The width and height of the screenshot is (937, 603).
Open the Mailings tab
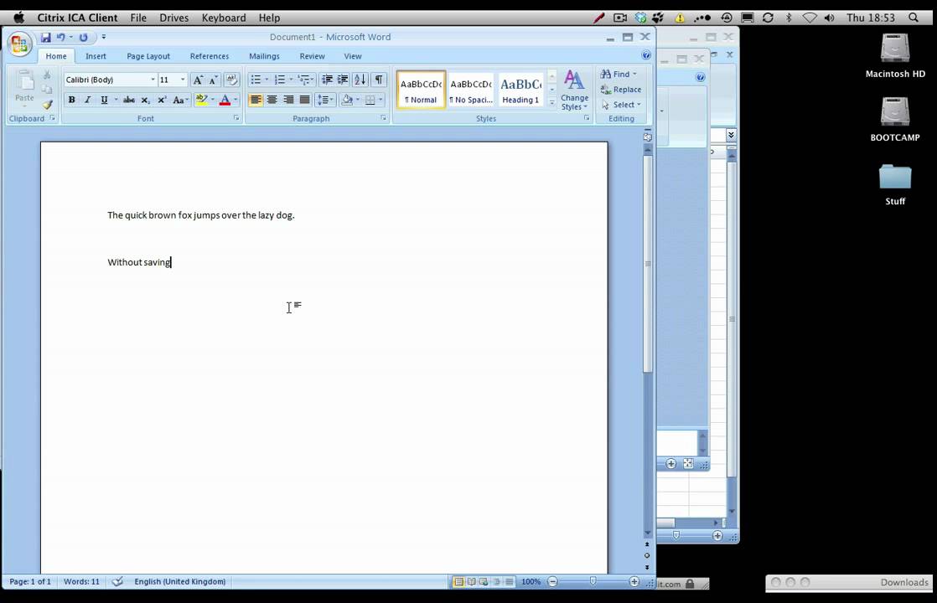coord(264,56)
